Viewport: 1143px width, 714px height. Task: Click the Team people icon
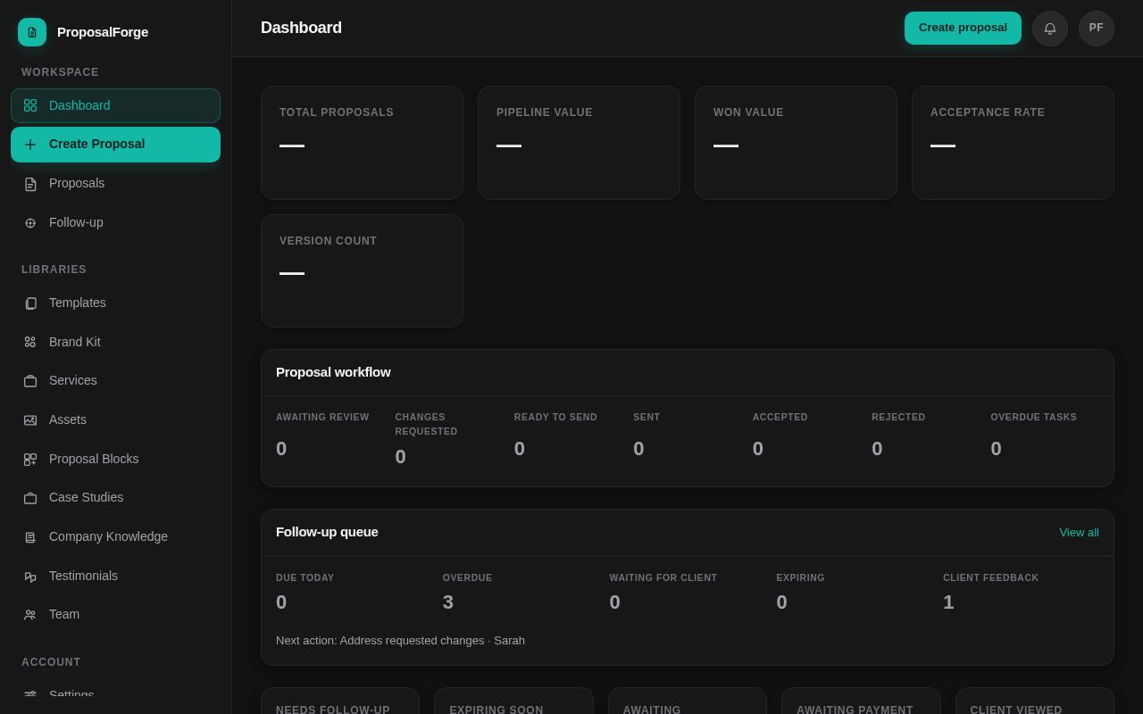point(30,615)
